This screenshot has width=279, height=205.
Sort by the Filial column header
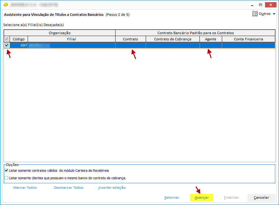[x=71, y=39]
